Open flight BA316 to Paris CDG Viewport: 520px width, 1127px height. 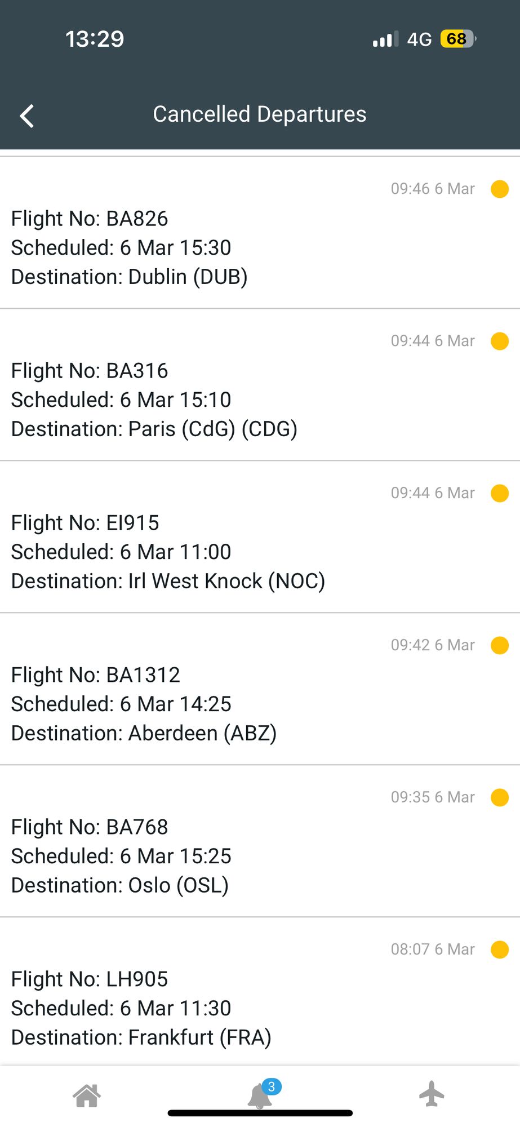[260, 385]
